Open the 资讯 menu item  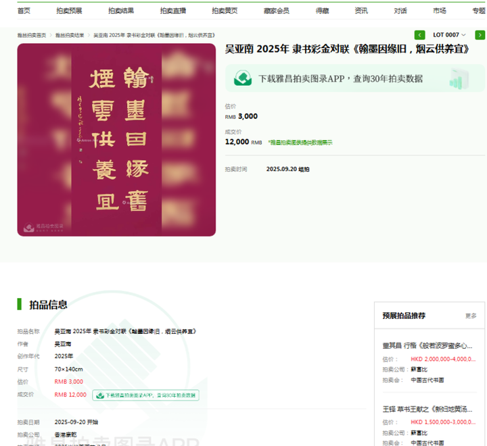coord(361,11)
